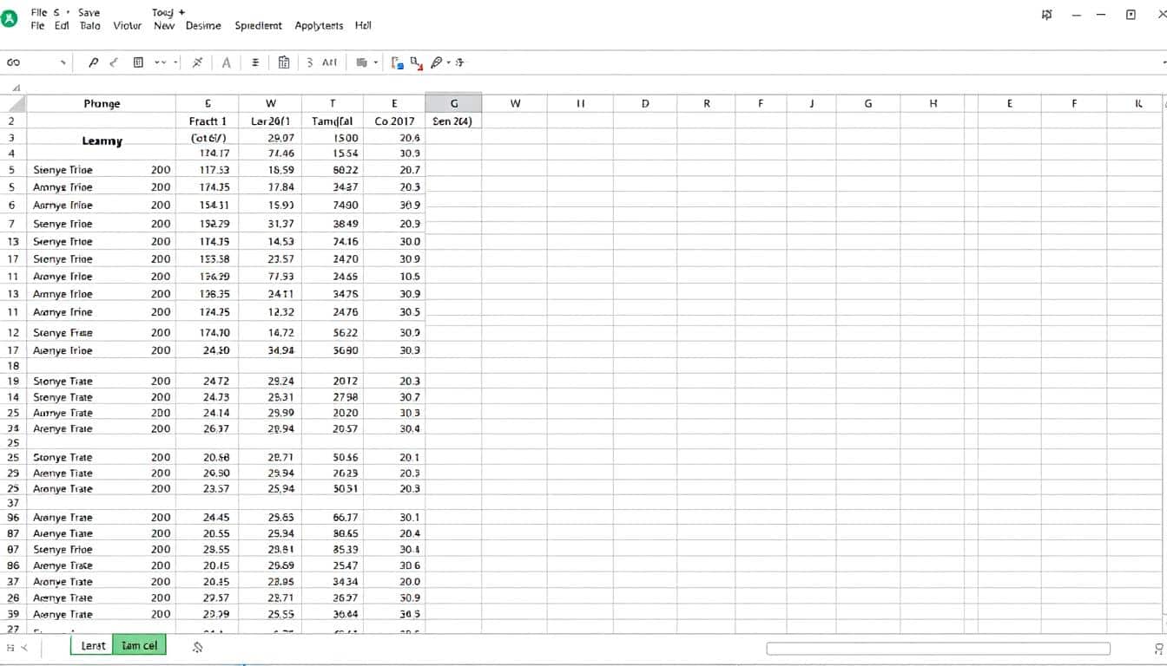Select cell with value '154.31'

pos(208,206)
